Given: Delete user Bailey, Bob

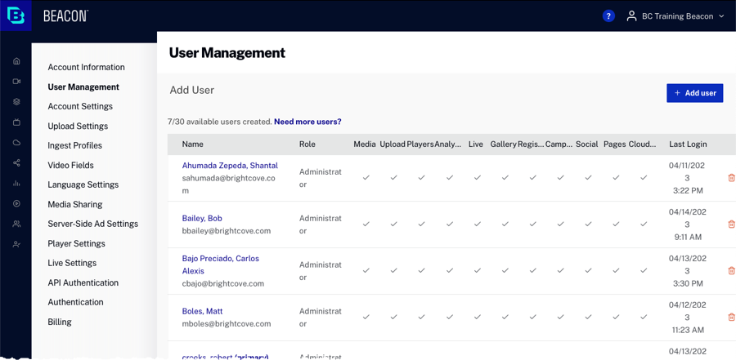Looking at the screenshot, I should point(731,224).
